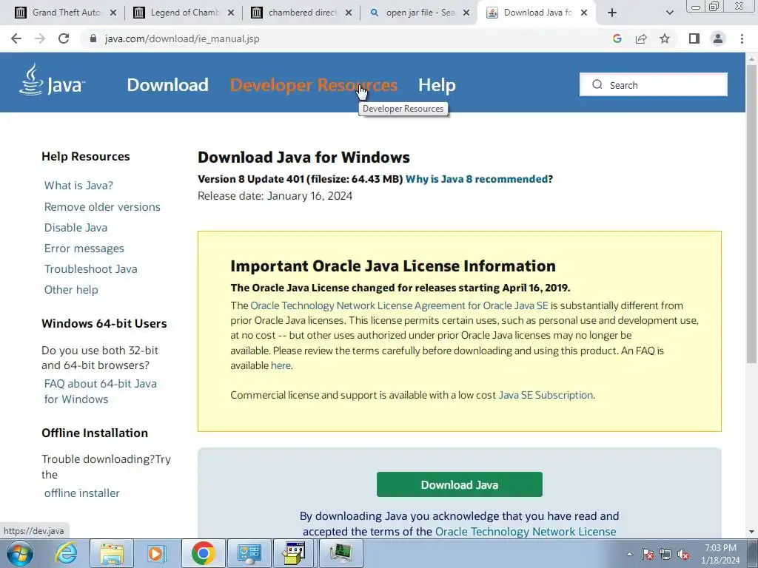This screenshot has height=568, width=758.
Task: Click the FAQ 'here' link
Action: click(x=281, y=365)
